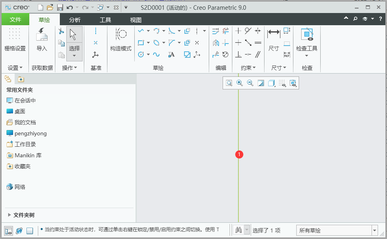Image resolution: width=387 pixels, height=239 pixels.
Task: Open the 文件 menu
Action: pyautogui.click(x=15, y=19)
